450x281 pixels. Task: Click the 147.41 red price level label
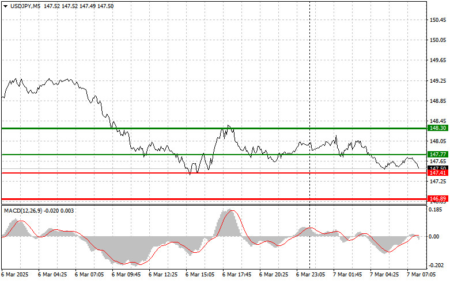click(x=438, y=173)
